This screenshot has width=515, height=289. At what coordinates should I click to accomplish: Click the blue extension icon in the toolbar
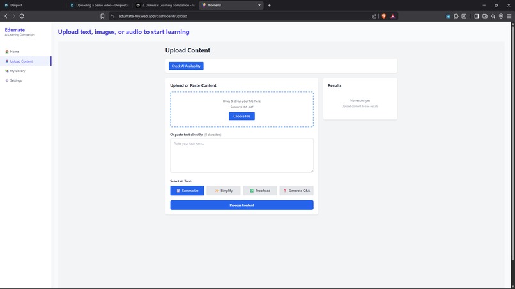point(448,16)
